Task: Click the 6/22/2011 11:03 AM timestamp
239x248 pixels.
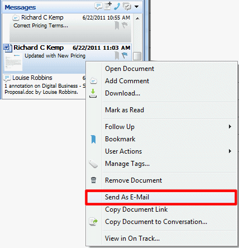Action: 102,48
